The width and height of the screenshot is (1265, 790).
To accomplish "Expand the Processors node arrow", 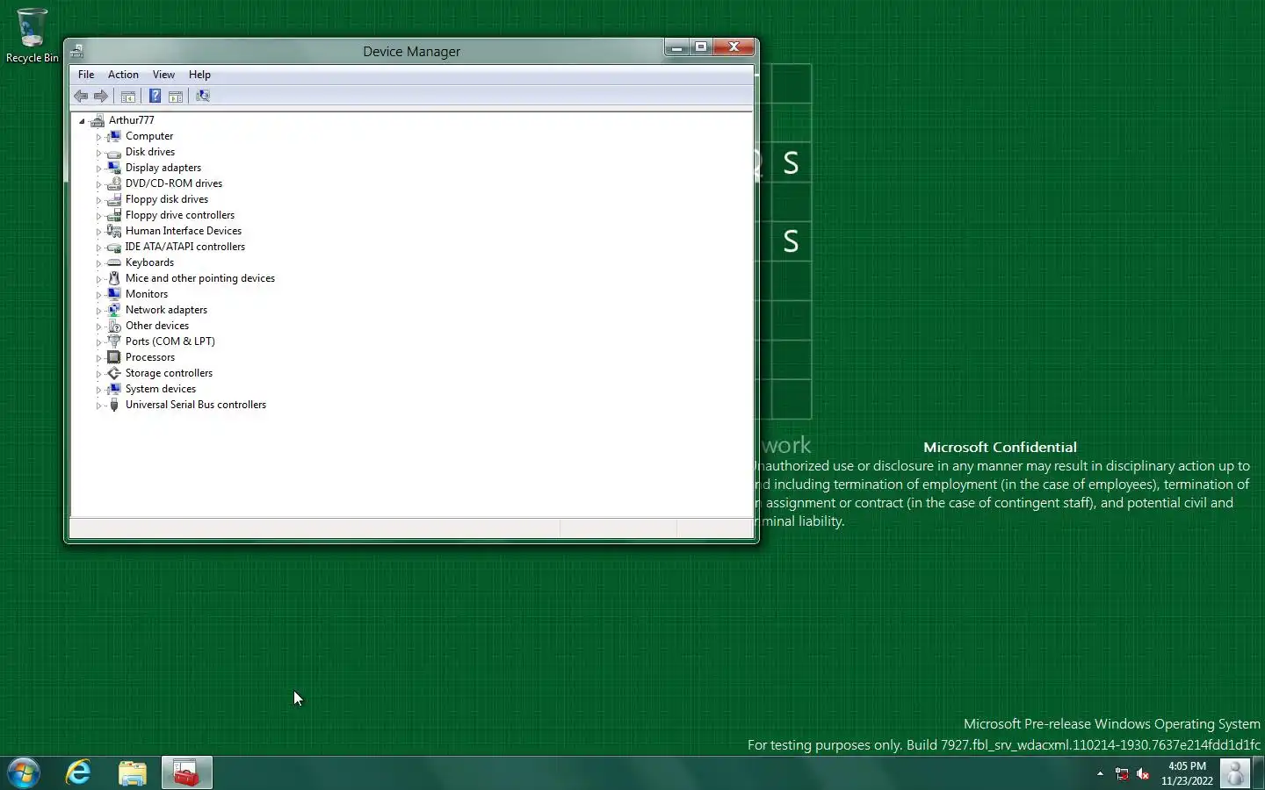I will (98, 358).
